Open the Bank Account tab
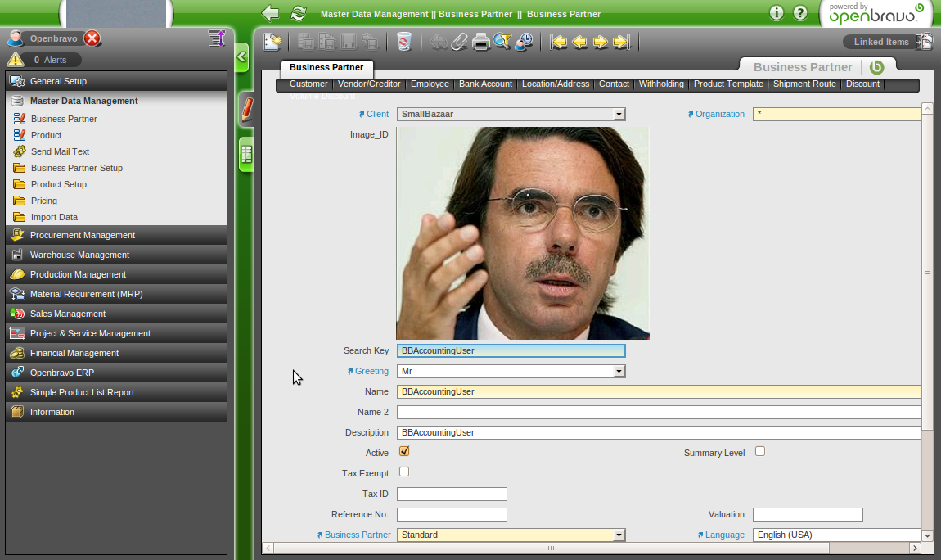Image resolution: width=941 pixels, height=560 pixels. 485,84
